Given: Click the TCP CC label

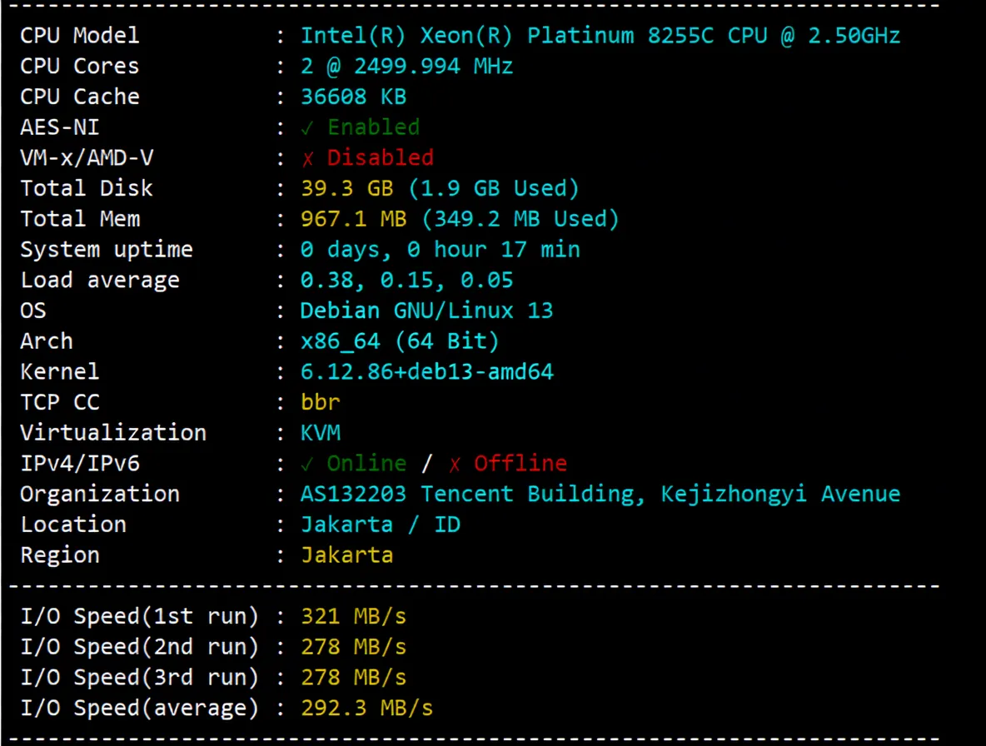Looking at the screenshot, I should pos(60,402).
